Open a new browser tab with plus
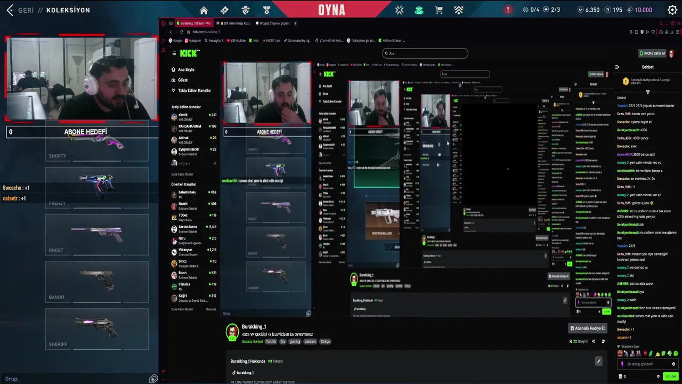 point(296,23)
